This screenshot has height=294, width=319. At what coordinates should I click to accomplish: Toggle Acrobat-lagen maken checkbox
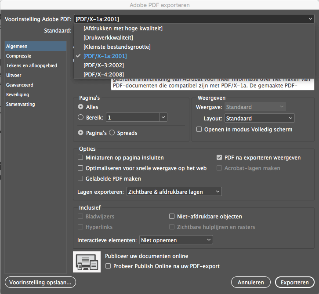pyautogui.click(x=219, y=168)
